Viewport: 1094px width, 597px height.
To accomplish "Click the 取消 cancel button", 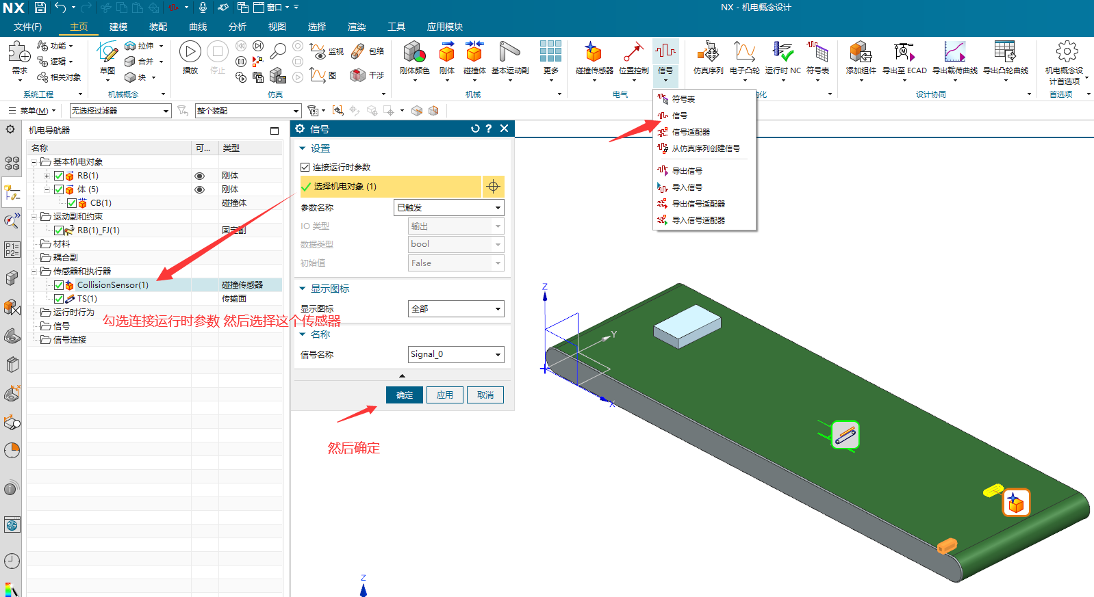I will [x=485, y=395].
